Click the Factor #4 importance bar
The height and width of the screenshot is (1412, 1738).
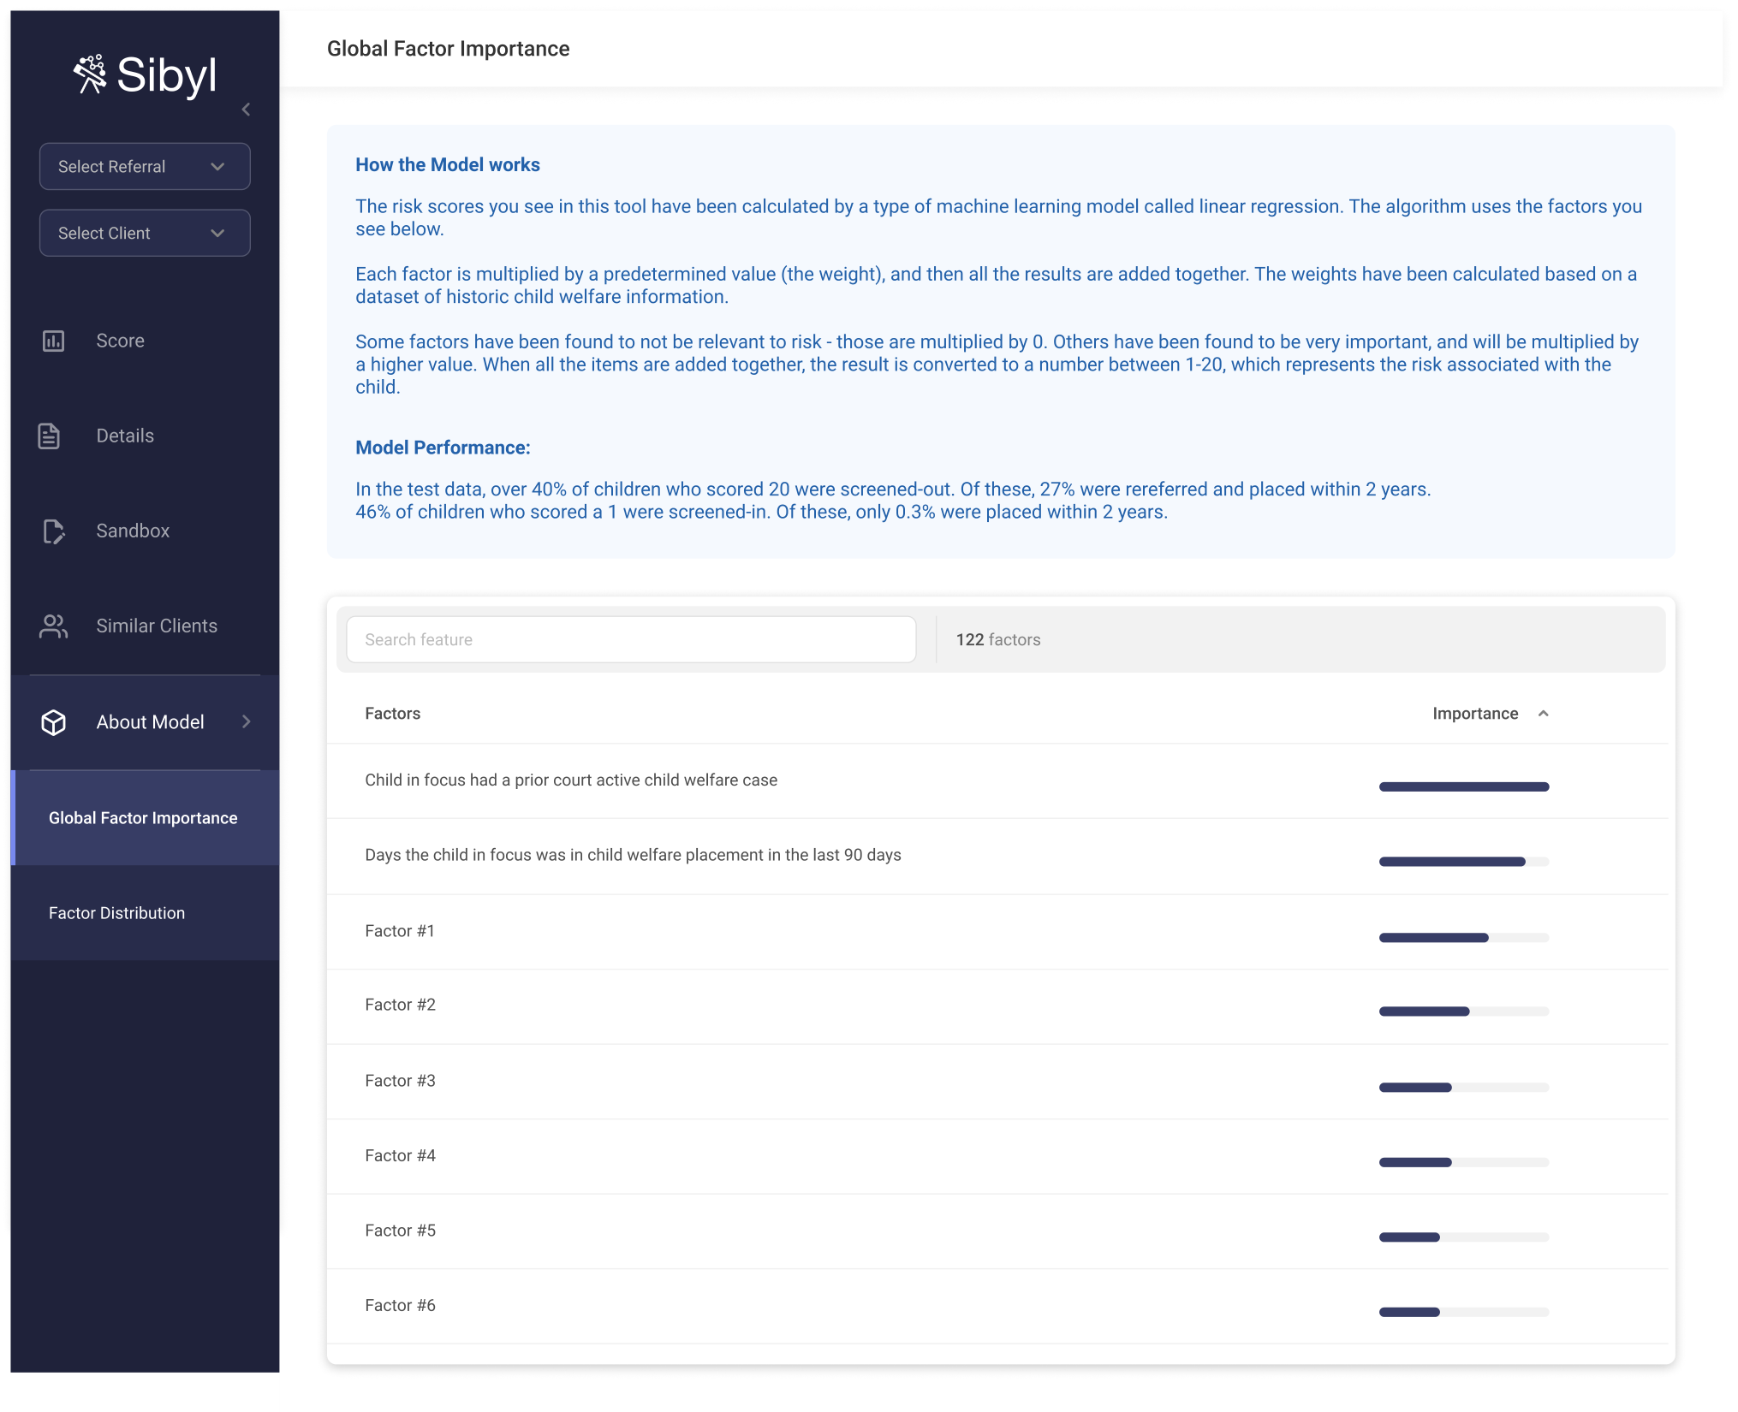pyautogui.click(x=1464, y=1162)
